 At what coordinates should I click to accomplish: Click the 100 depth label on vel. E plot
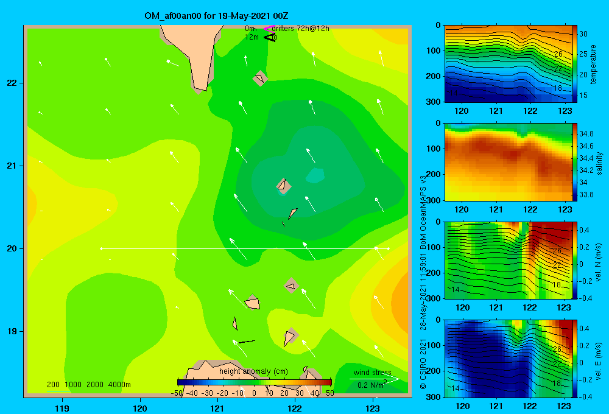point(434,345)
